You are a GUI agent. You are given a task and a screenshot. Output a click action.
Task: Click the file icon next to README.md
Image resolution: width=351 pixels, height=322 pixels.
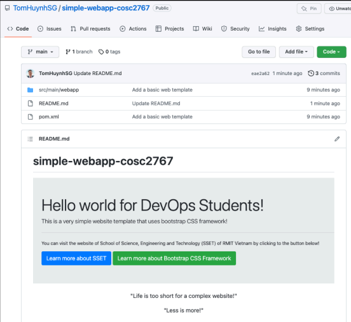(31, 103)
